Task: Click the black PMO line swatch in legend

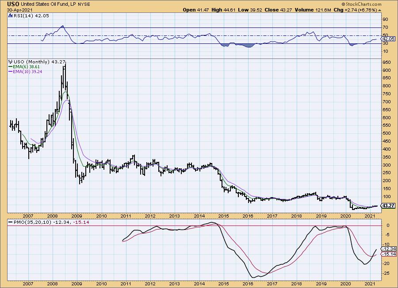Action: point(11,222)
